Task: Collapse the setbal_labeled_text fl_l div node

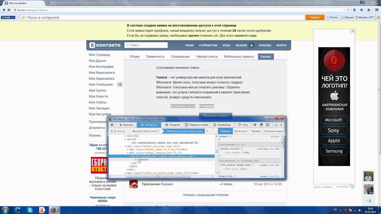Action: [128, 153]
